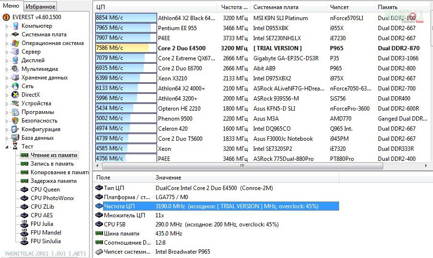433x258 pixels.
Task: Click the CPU Queen chip icon
Action: coord(24,190)
